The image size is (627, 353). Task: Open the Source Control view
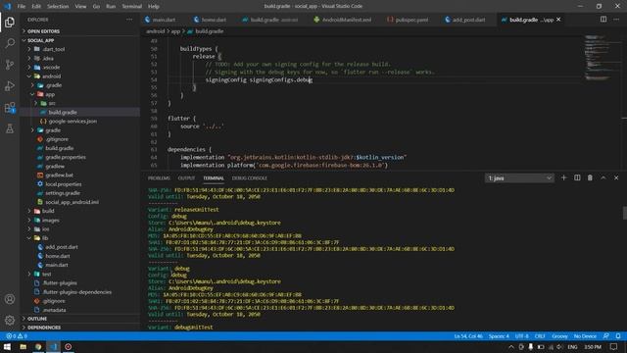[x=10, y=65]
